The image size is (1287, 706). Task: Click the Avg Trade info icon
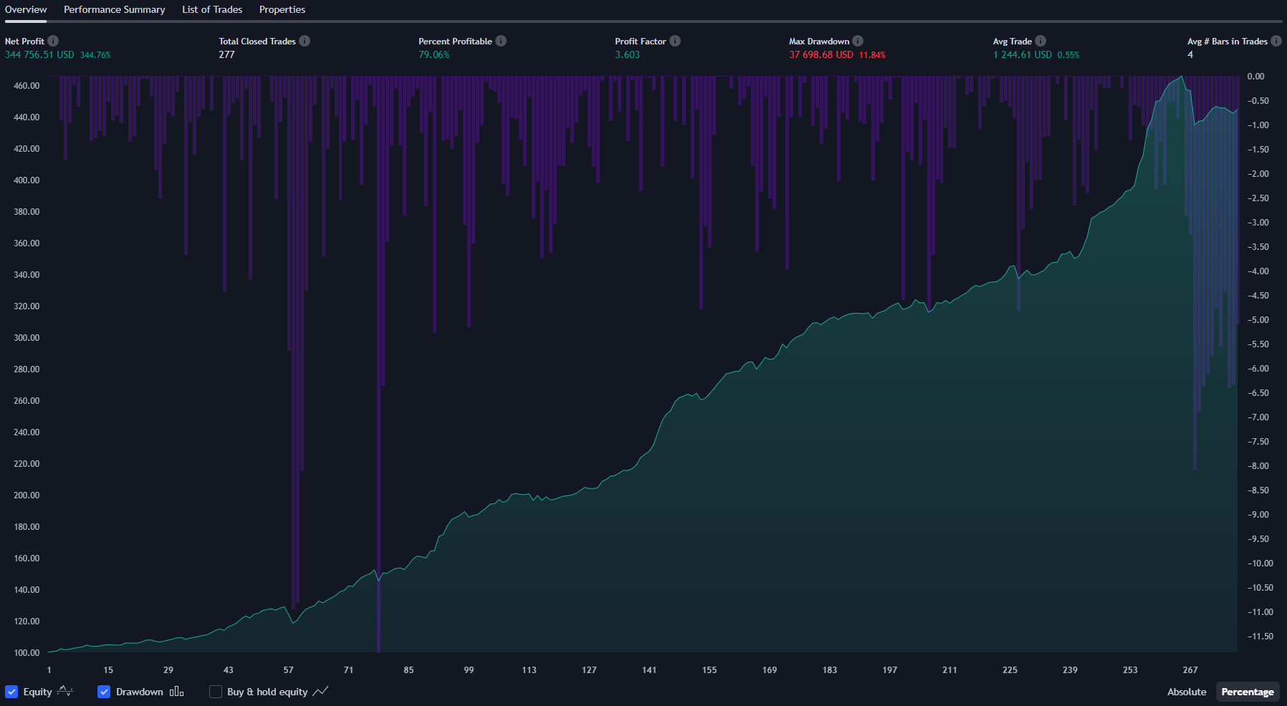1040,41
